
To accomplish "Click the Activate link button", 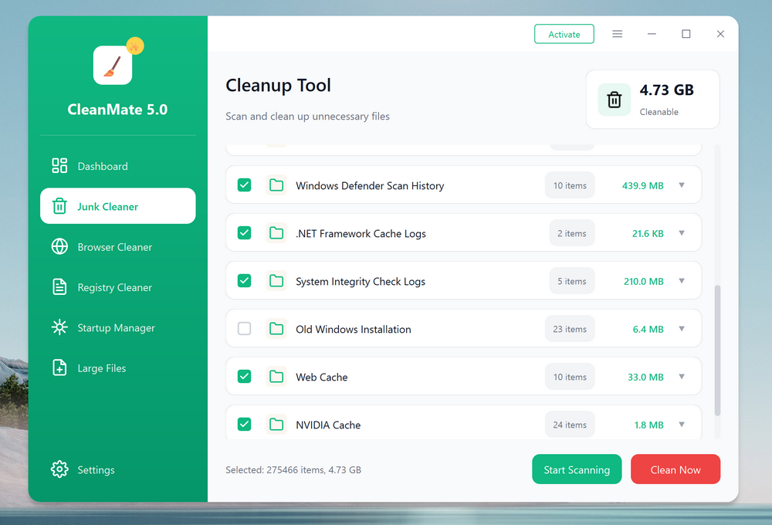I will [x=564, y=34].
